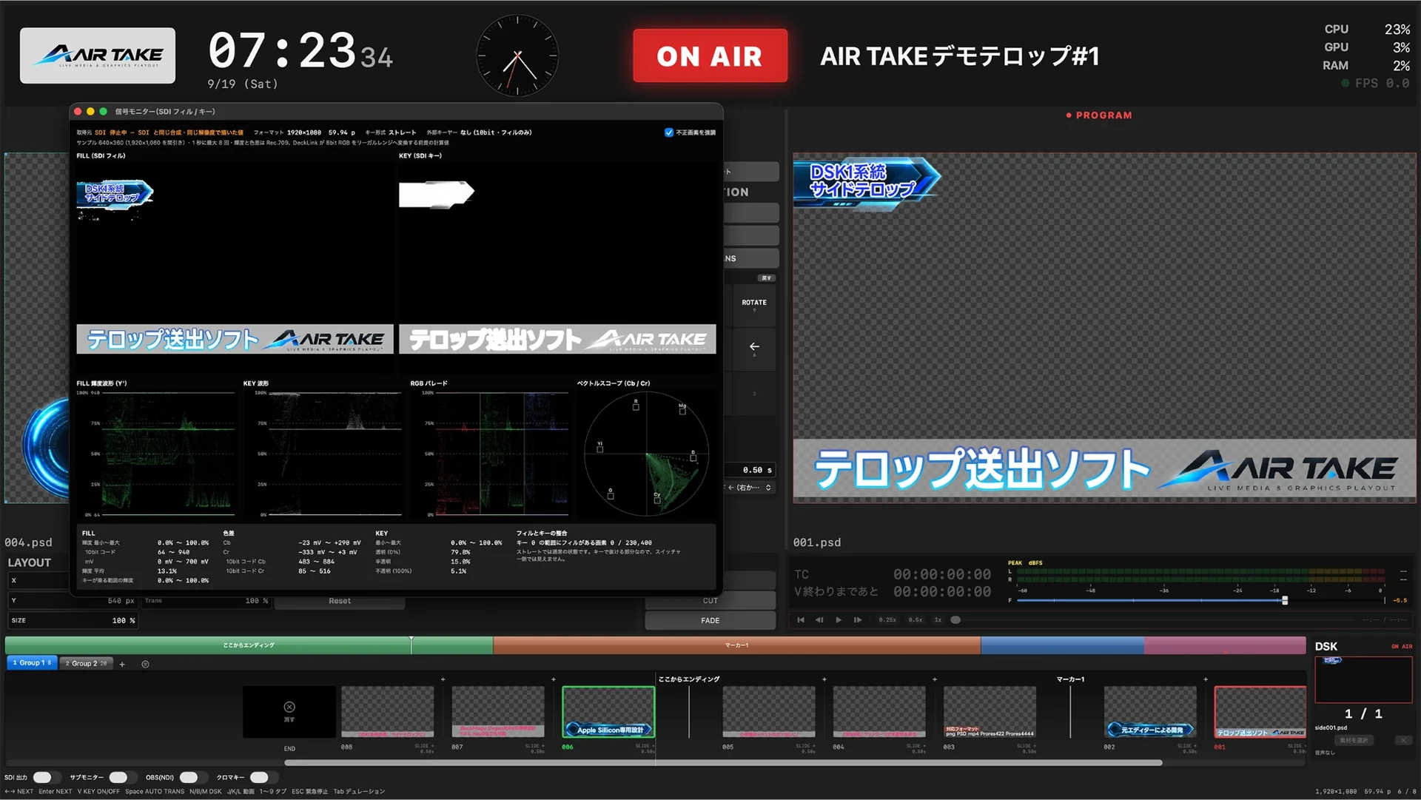Click the ベクトルスコープ vectorscope display
Screen dimensions: 1421x800
(646, 453)
